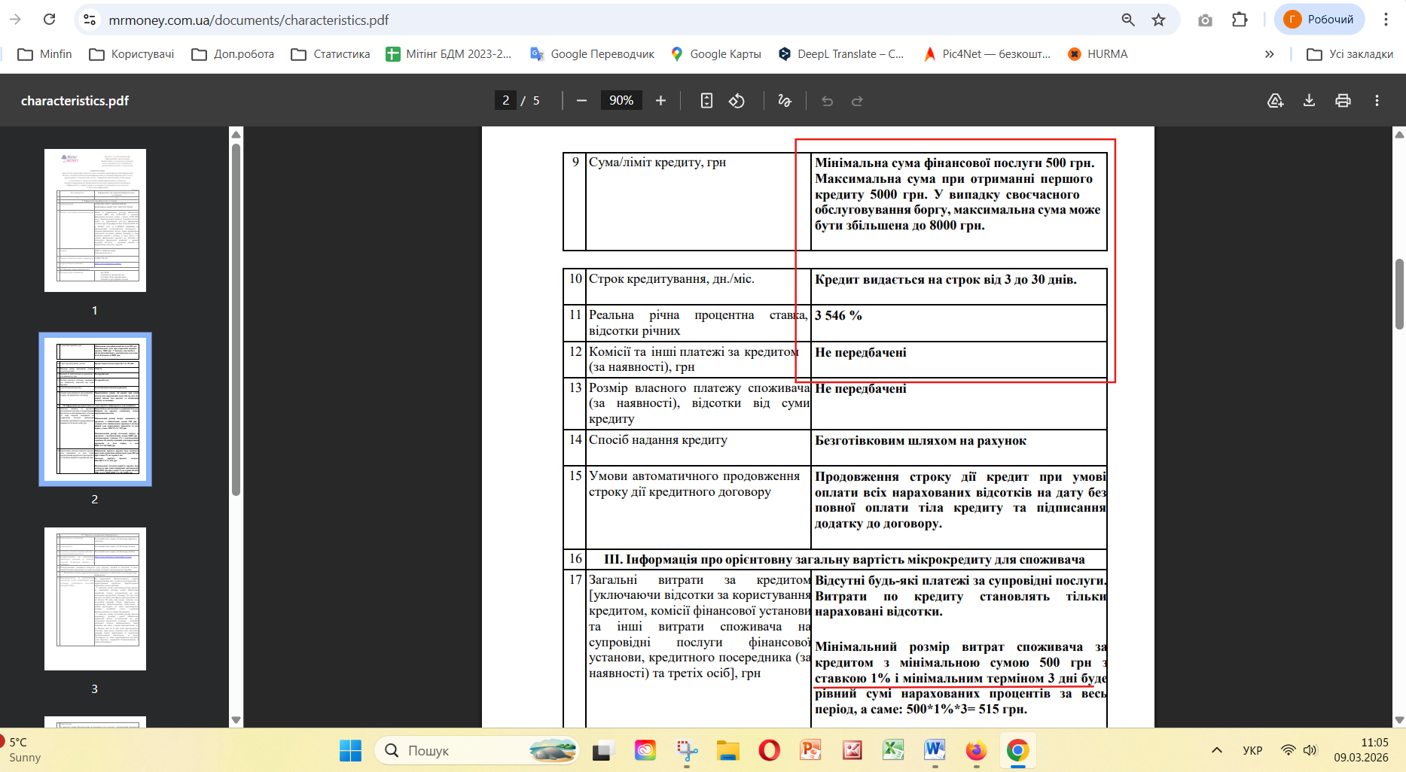Click the zoom magnifier icon in address bar

point(1128,20)
